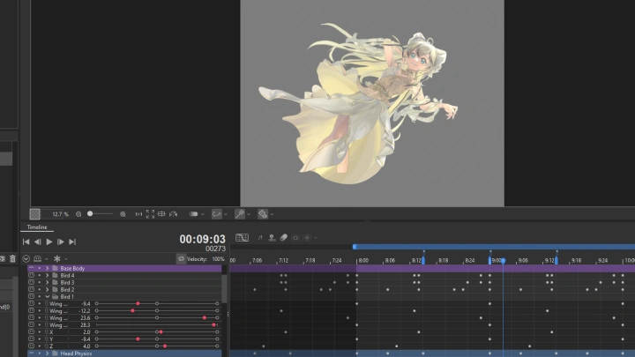Screen dimensions: 635x357
Task: Click the zoom out magnifier icon
Action: tap(78, 214)
